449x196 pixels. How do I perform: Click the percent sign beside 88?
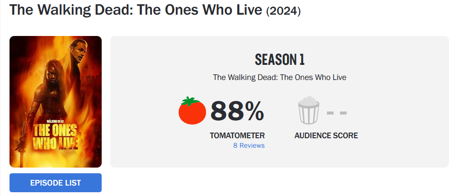tap(253, 111)
